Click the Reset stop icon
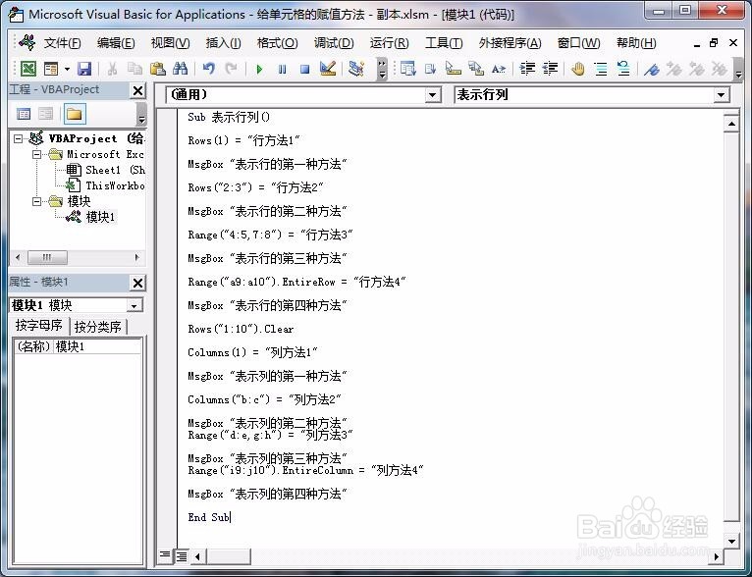752x577 pixels. 304,69
